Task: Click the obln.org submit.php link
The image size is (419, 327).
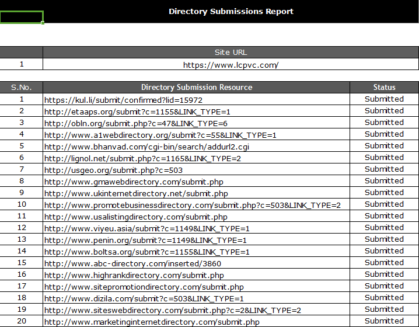Action: (x=136, y=124)
